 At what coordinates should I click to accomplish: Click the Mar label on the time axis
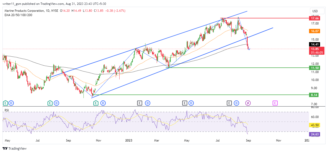(157, 140)
